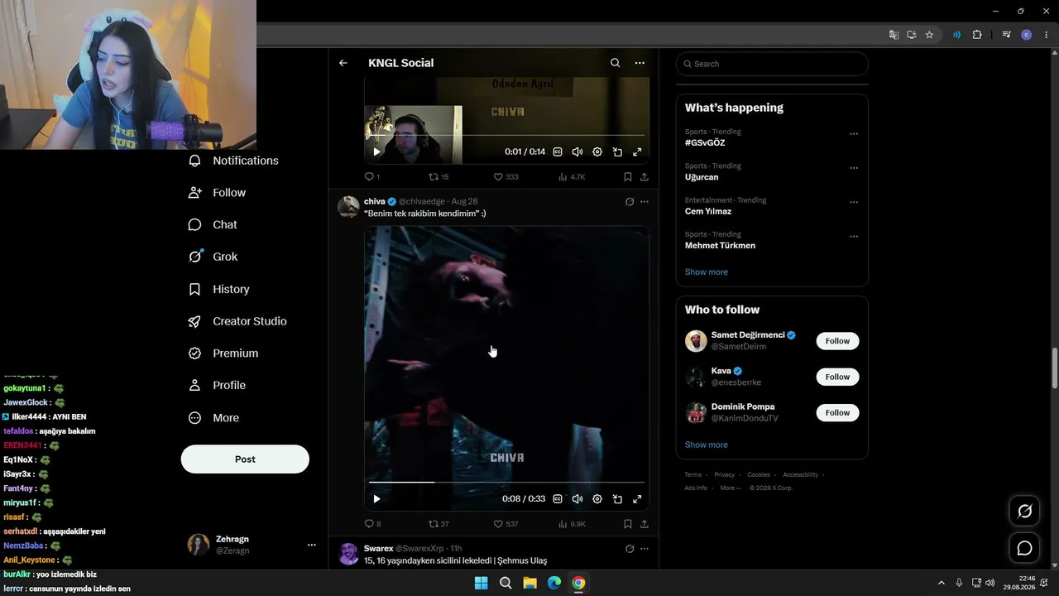1059x596 pixels.
Task: Go to Profile in the sidebar
Action: click(218, 386)
